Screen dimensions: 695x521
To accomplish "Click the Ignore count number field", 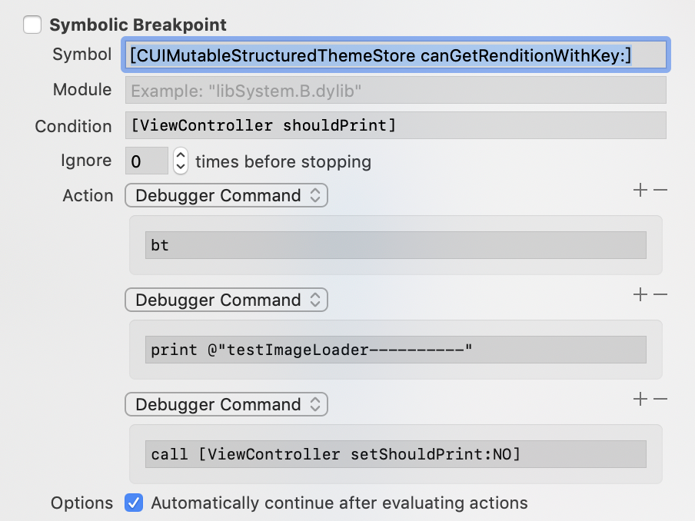I will (x=146, y=161).
